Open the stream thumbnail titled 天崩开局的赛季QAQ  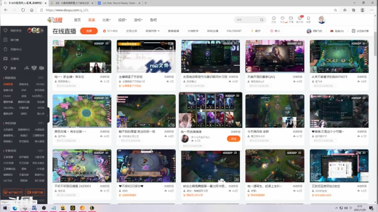pyautogui.click(x=275, y=56)
